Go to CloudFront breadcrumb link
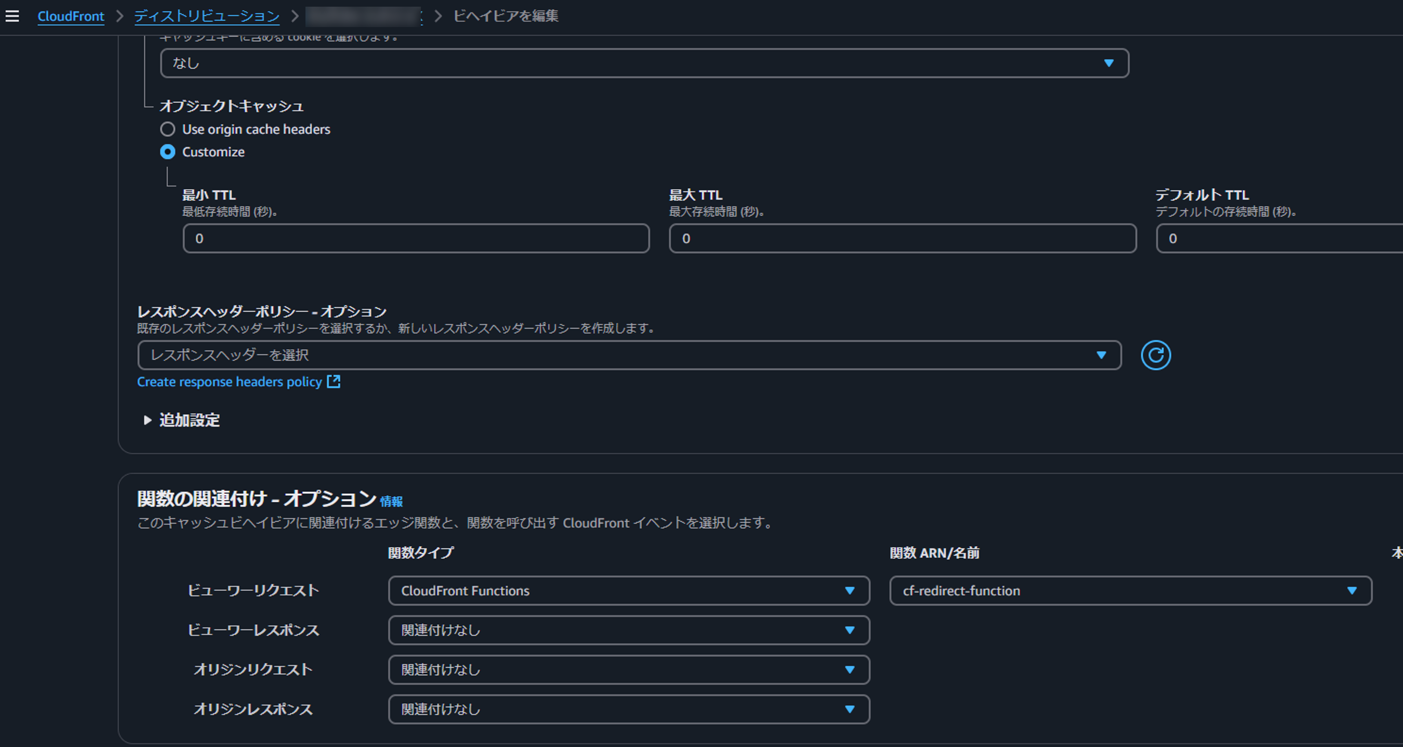 pos(71,16)
